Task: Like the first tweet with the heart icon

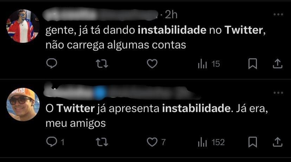Action: pyautogui.click(x=152, y=64)
